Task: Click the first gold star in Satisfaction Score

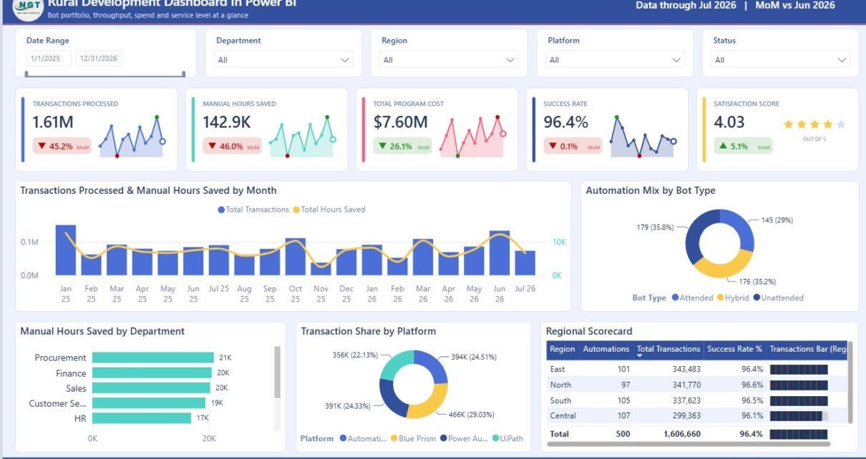Action: point(789,124)
